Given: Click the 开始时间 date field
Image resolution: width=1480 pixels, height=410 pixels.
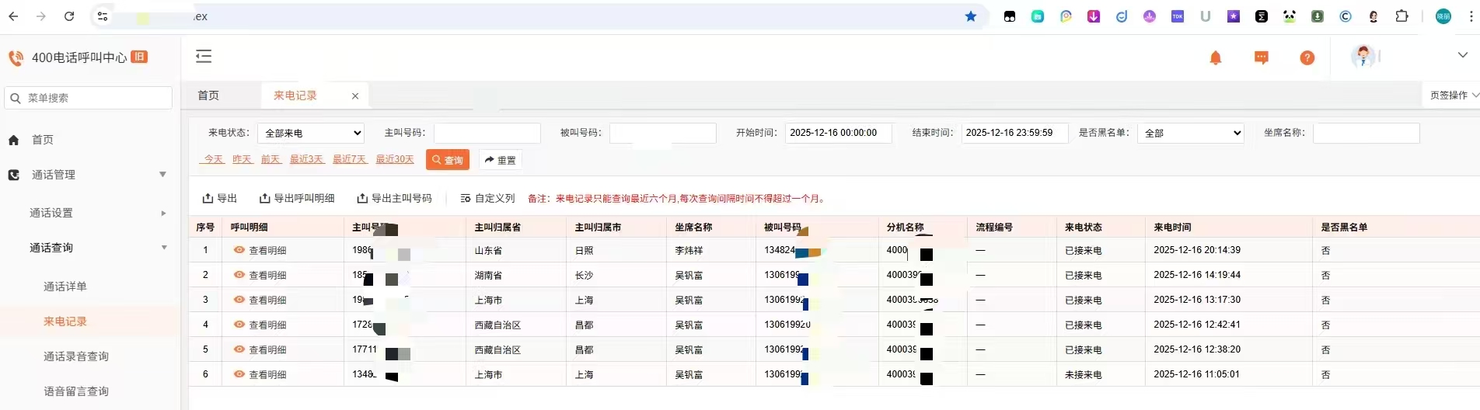Looking at the screenshot, I should click(838, 133).
